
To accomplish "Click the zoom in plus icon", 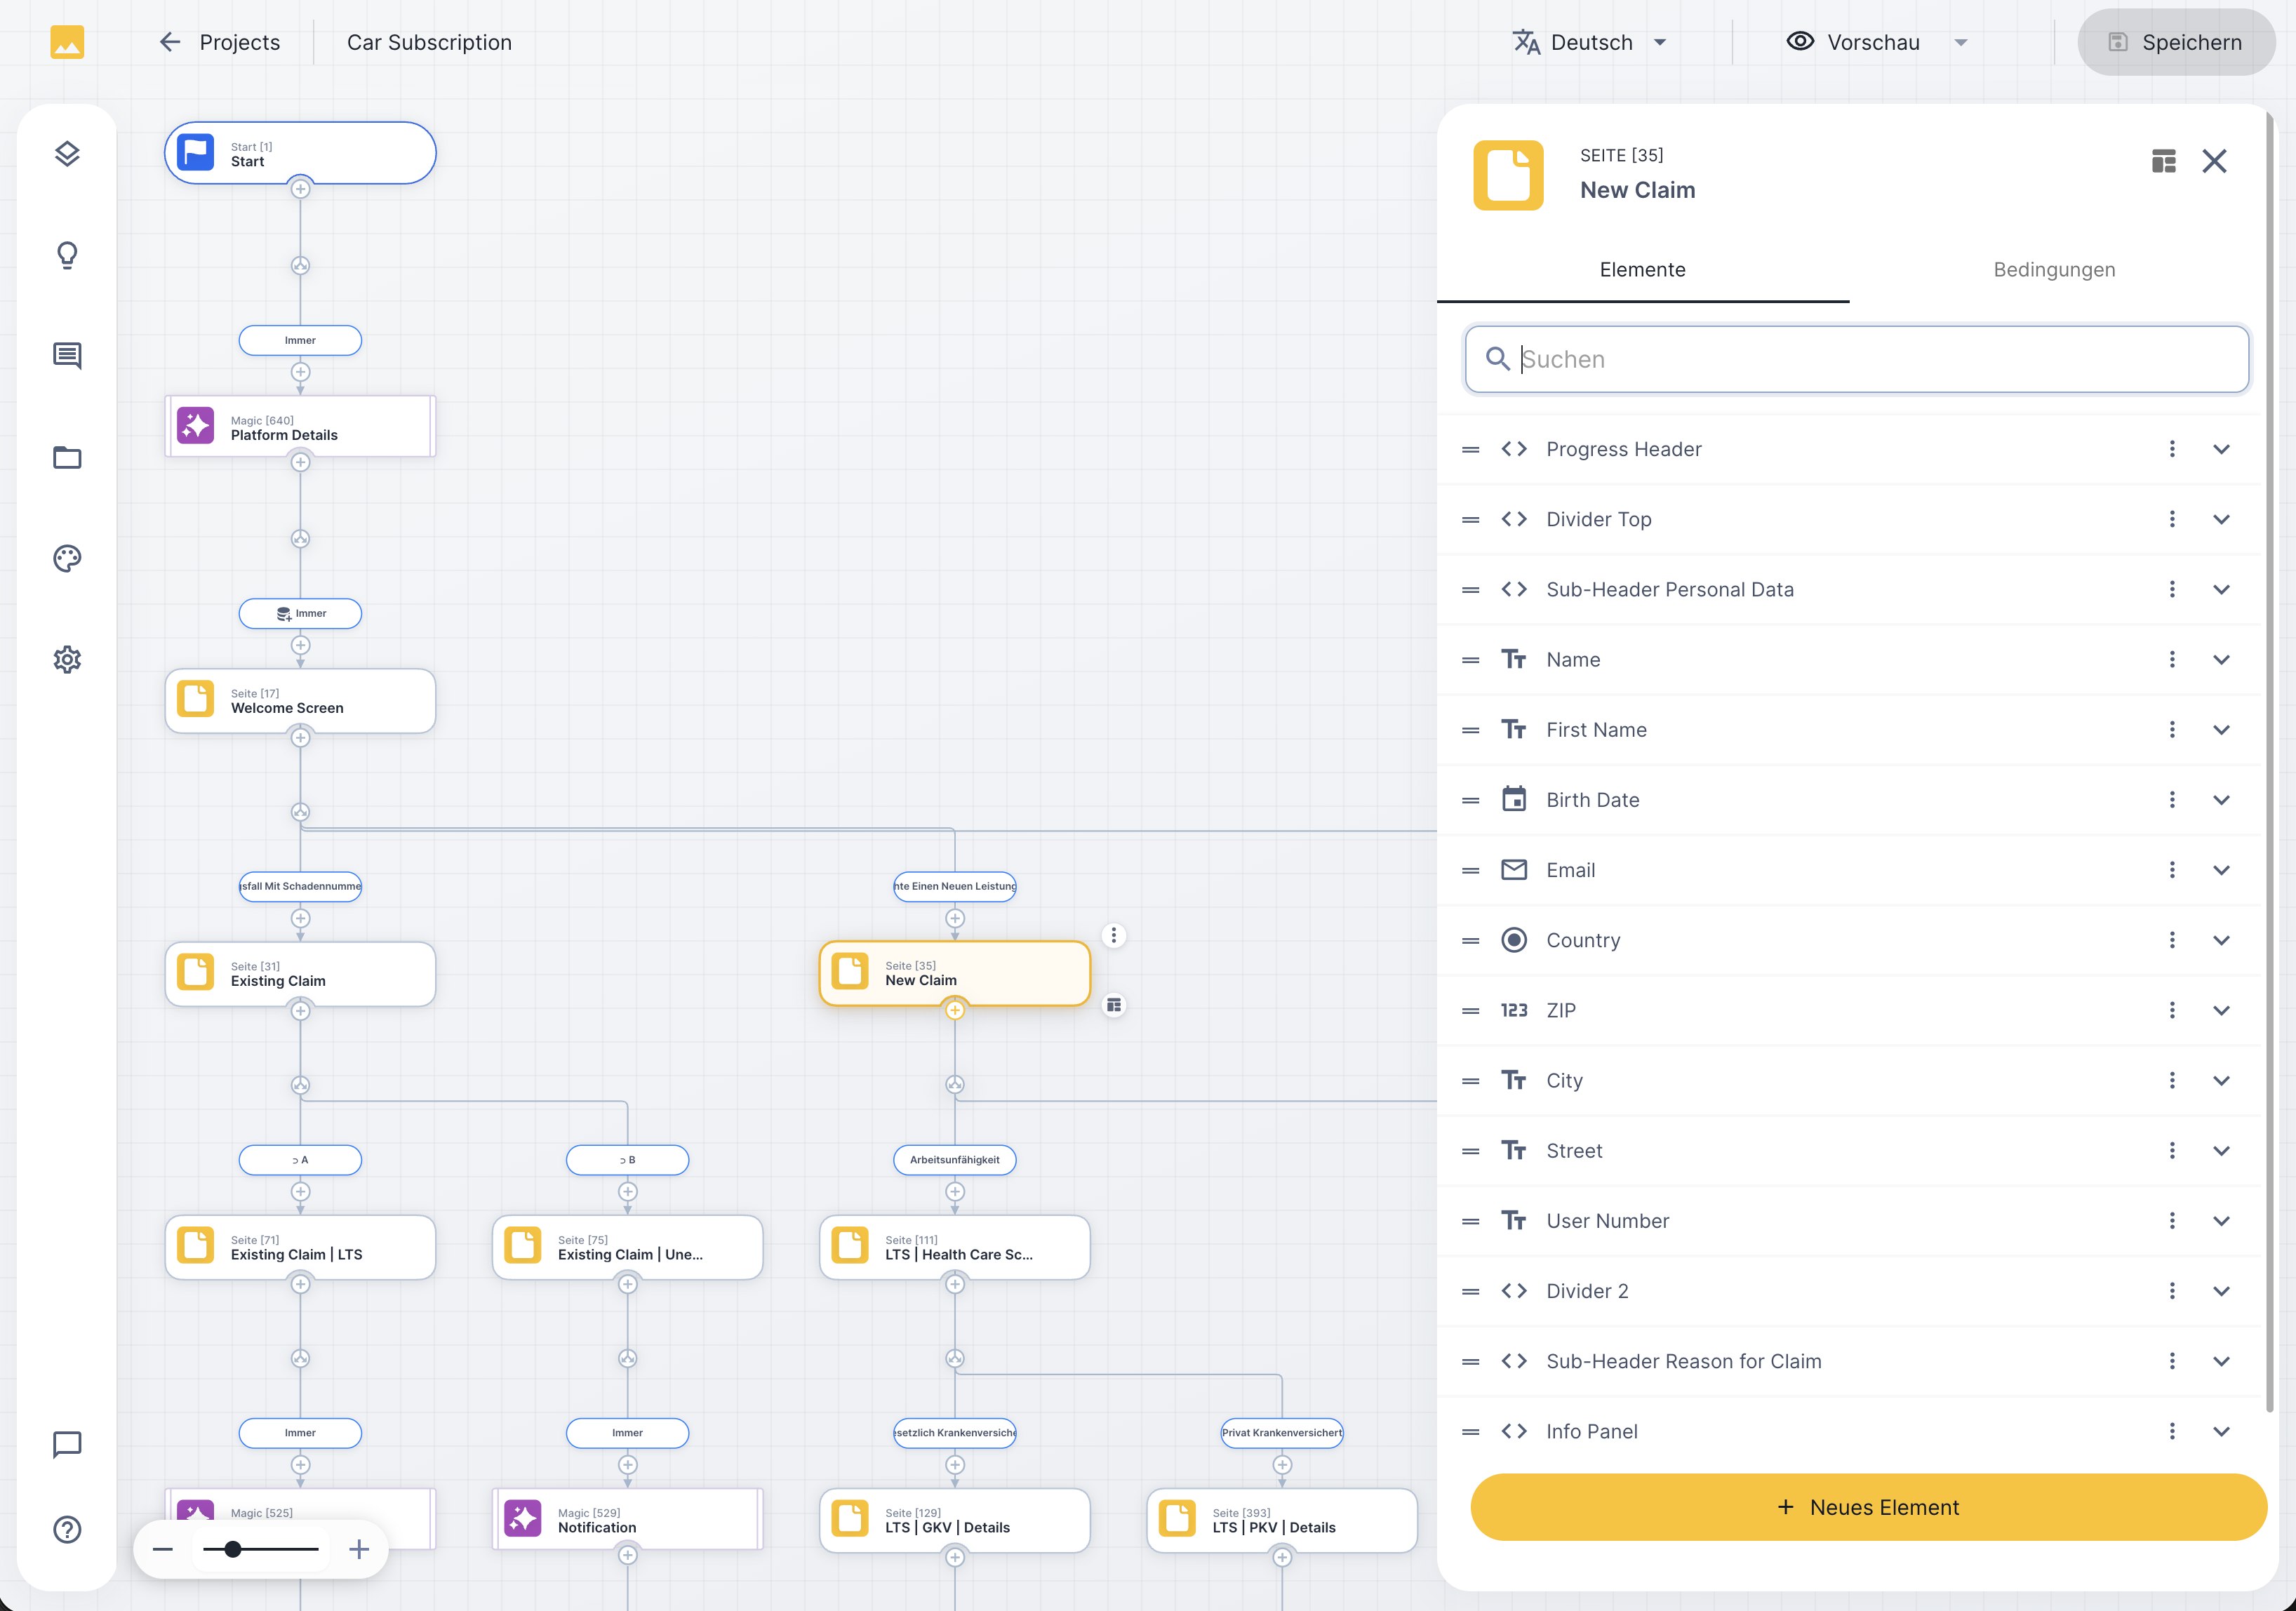I will point(359,1549).
